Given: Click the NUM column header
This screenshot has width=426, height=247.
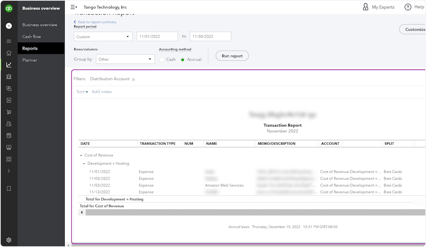Looking at the screenshot, I should tap(189, 144).
